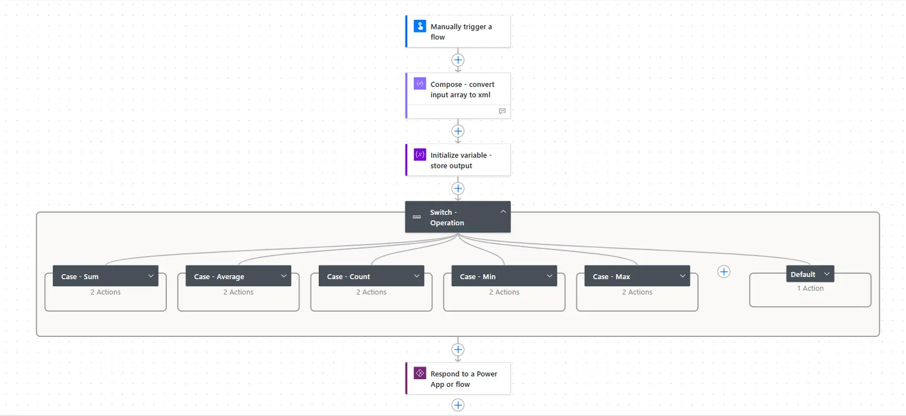Screen dimensions: 906x416
Task: Open Respond to a Power App or flow
Action: (458, 379)
